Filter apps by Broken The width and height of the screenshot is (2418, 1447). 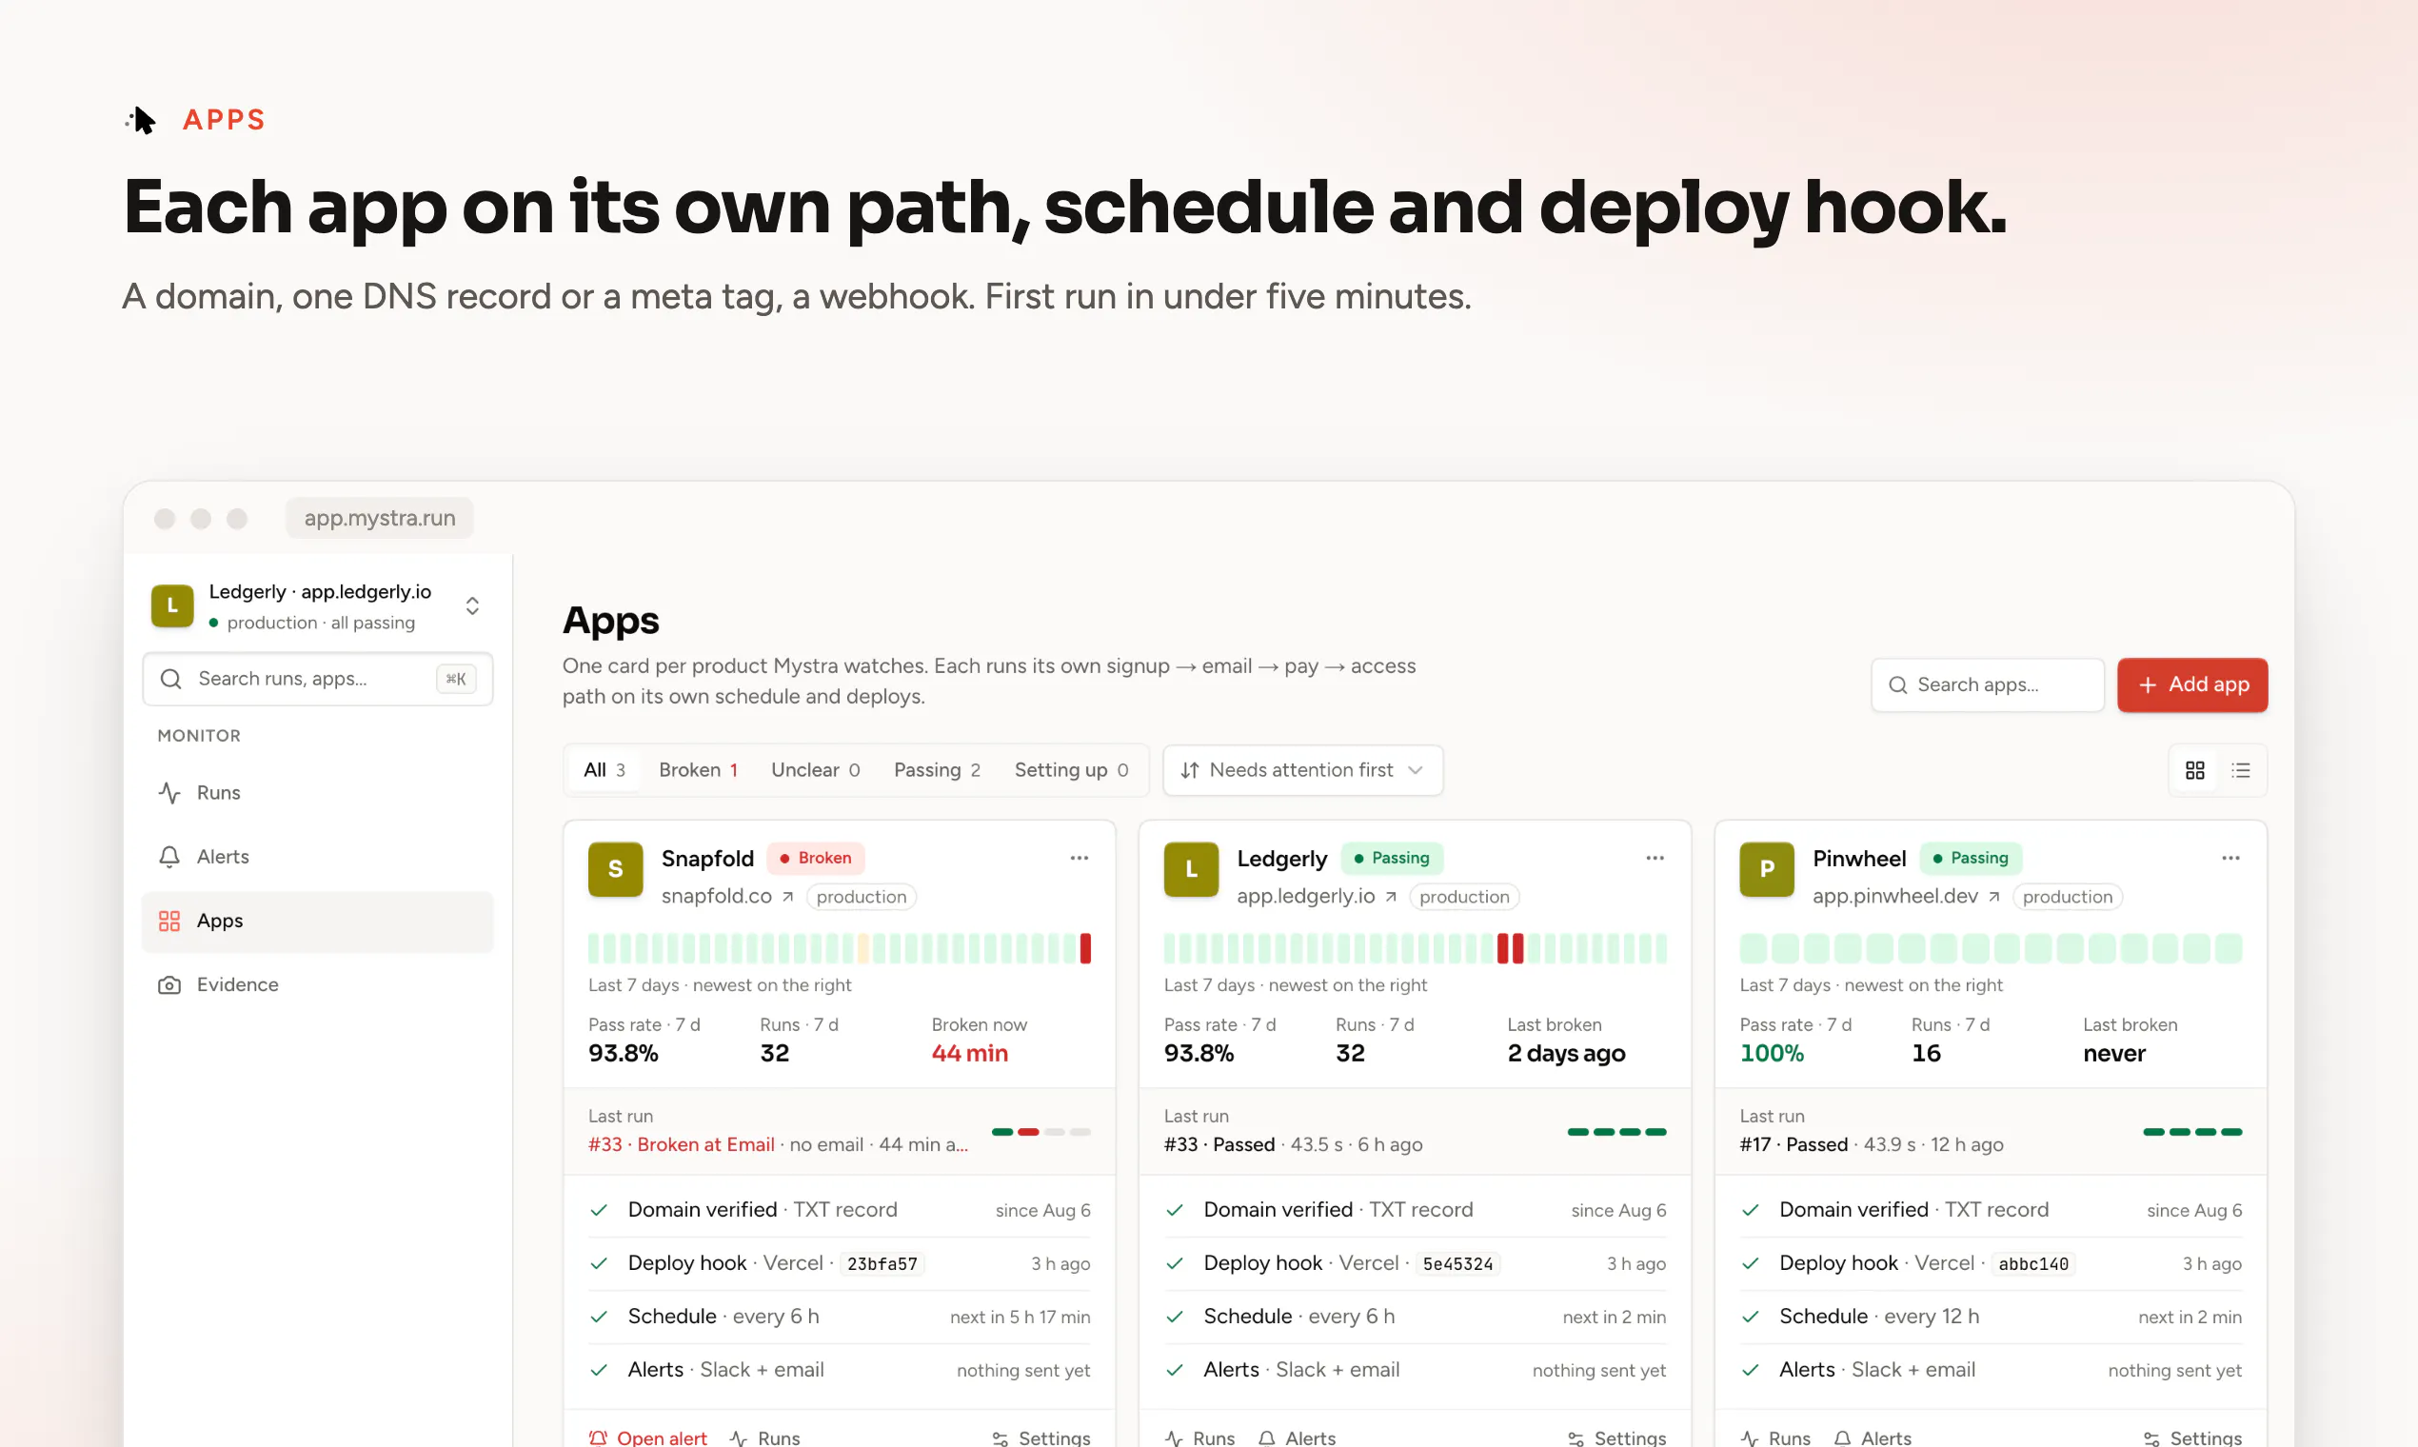point(698,770)
